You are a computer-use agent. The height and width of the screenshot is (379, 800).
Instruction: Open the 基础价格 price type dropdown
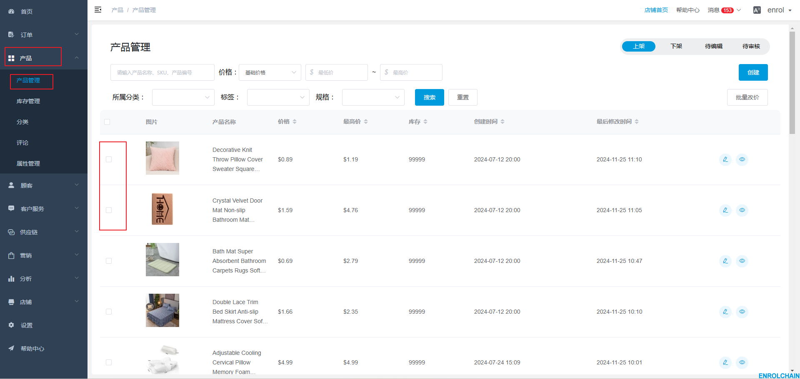click(x=270, y=72)
